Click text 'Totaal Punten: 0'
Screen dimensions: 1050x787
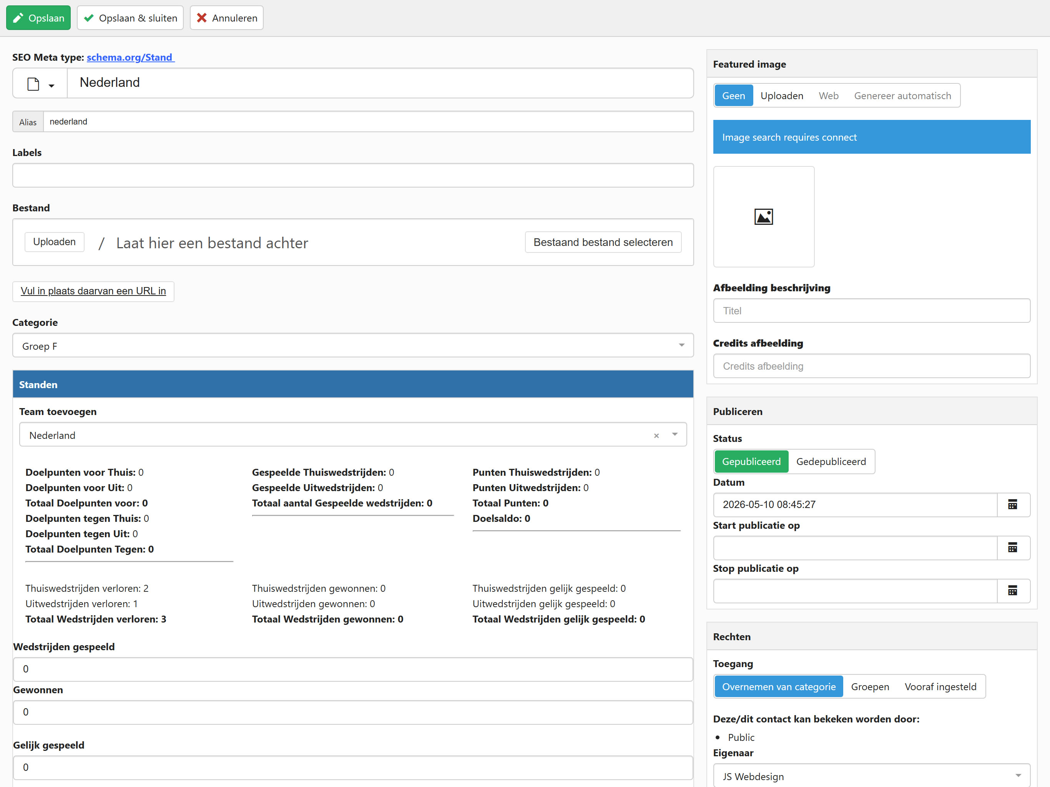[510, 503]
